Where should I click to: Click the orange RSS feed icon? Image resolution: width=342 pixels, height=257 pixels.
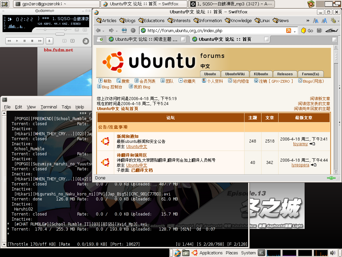coord(289,30)
